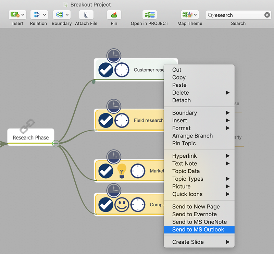Viewport: 274px width, 254px height.
Task: Open in PROJECT toolbar icon
Action: pyautogui.click(x=150, y=15)
